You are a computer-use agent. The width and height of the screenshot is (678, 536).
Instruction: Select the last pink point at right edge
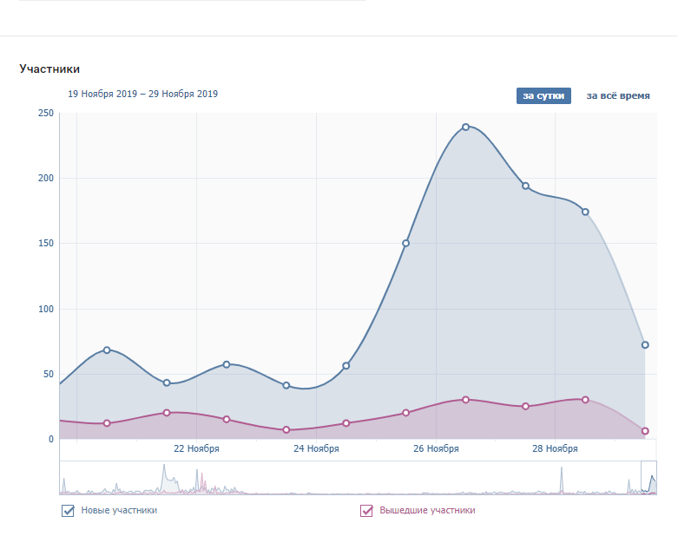point(645,431)
